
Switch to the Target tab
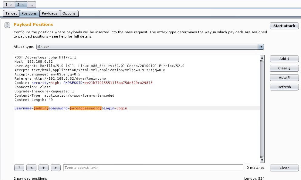[11, 13]
